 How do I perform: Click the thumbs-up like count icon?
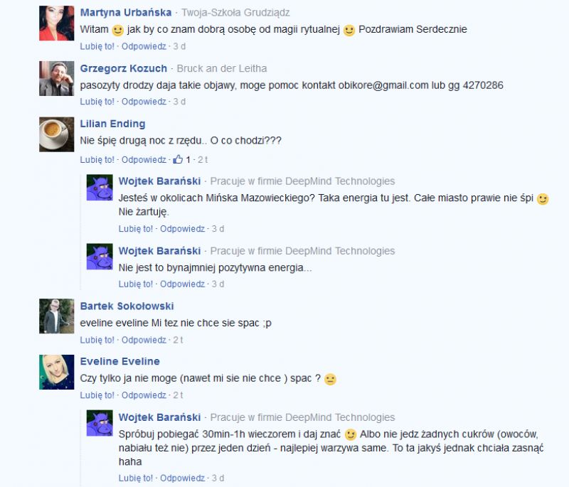point(178,159)
